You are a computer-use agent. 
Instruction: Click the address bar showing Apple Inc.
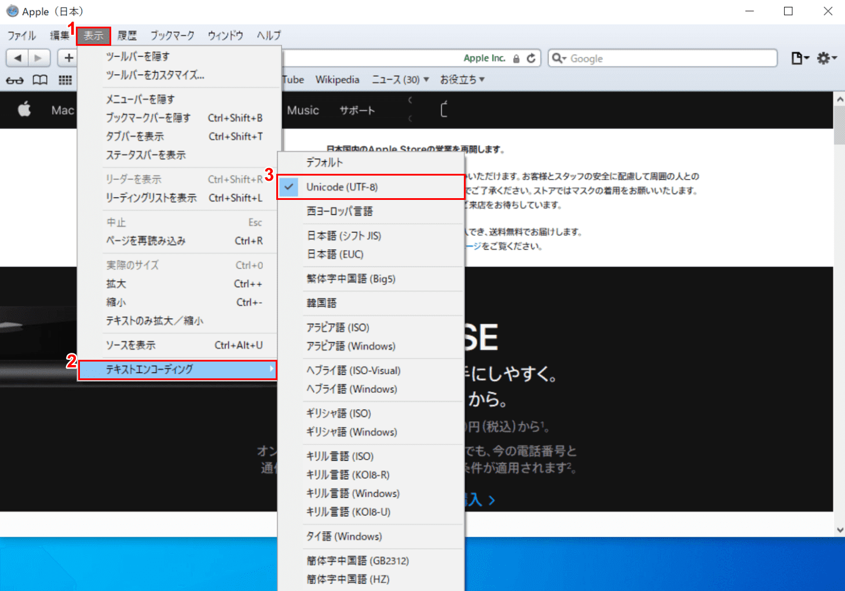click(x=411, y=58)
